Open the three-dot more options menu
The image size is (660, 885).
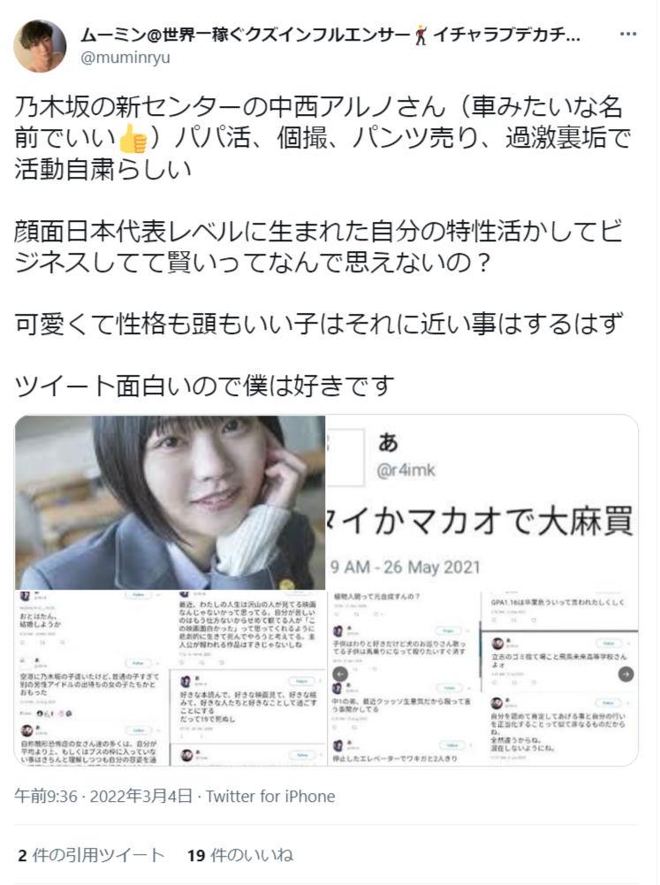pyautogui.click(x=628, y=34)
